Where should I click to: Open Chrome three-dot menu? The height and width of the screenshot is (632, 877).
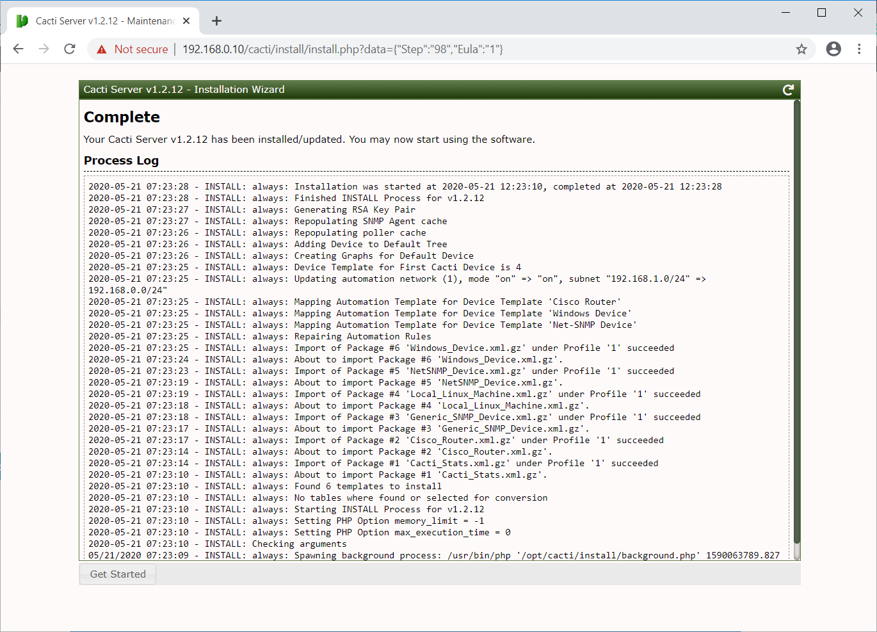pyautogui.click(x=859, y=49)
